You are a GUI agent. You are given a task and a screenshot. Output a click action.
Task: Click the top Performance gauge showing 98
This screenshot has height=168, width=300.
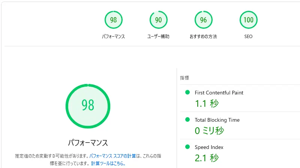[x=113, y=20]
